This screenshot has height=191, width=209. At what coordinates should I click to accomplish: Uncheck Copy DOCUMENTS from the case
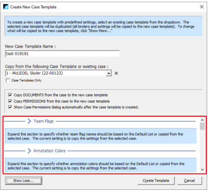click(10, 95)
